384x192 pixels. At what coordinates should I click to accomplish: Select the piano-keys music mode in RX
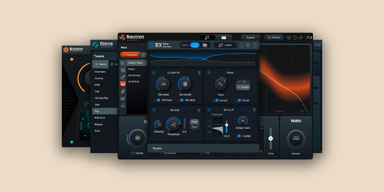(205, 45)
